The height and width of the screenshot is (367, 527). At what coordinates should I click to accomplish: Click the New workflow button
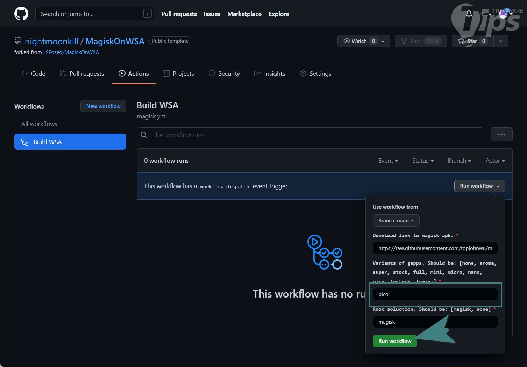point(103,106)
